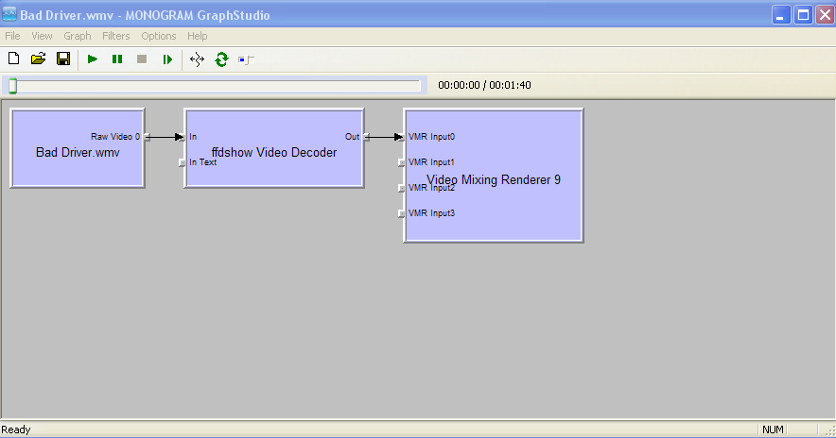This screenshot has height=438, width=836.
Task: Click the VMR Input2 pin
Action: (x=402, y=188)
